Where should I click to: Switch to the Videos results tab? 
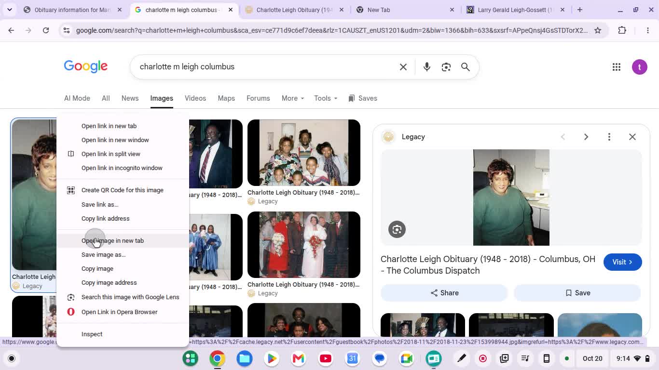point(195,98)
